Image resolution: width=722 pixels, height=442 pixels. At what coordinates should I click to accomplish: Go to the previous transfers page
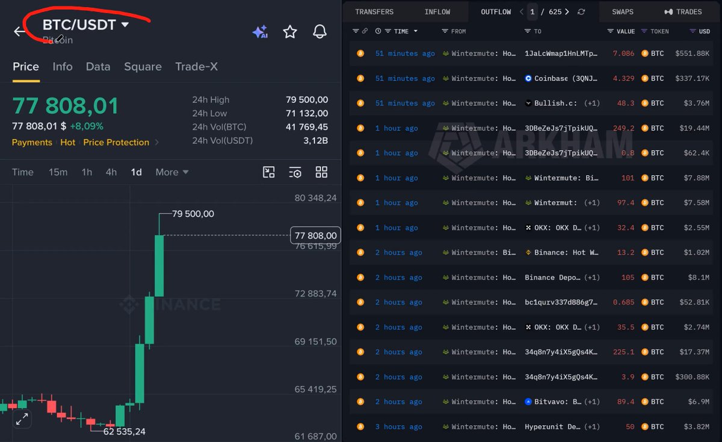(x=522, y=12)
